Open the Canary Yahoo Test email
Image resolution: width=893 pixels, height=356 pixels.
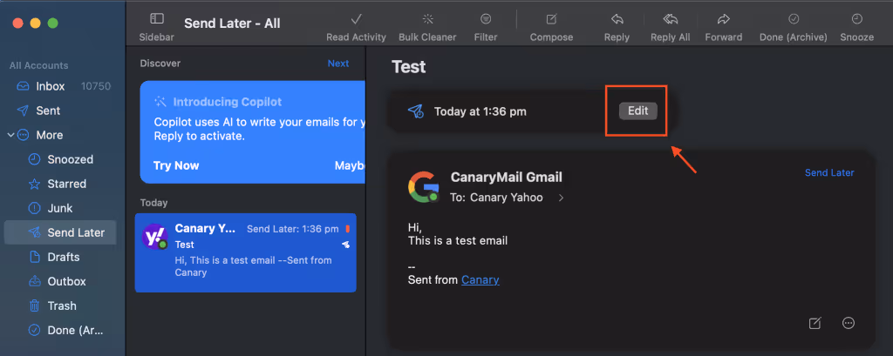(x=245, y=252)
